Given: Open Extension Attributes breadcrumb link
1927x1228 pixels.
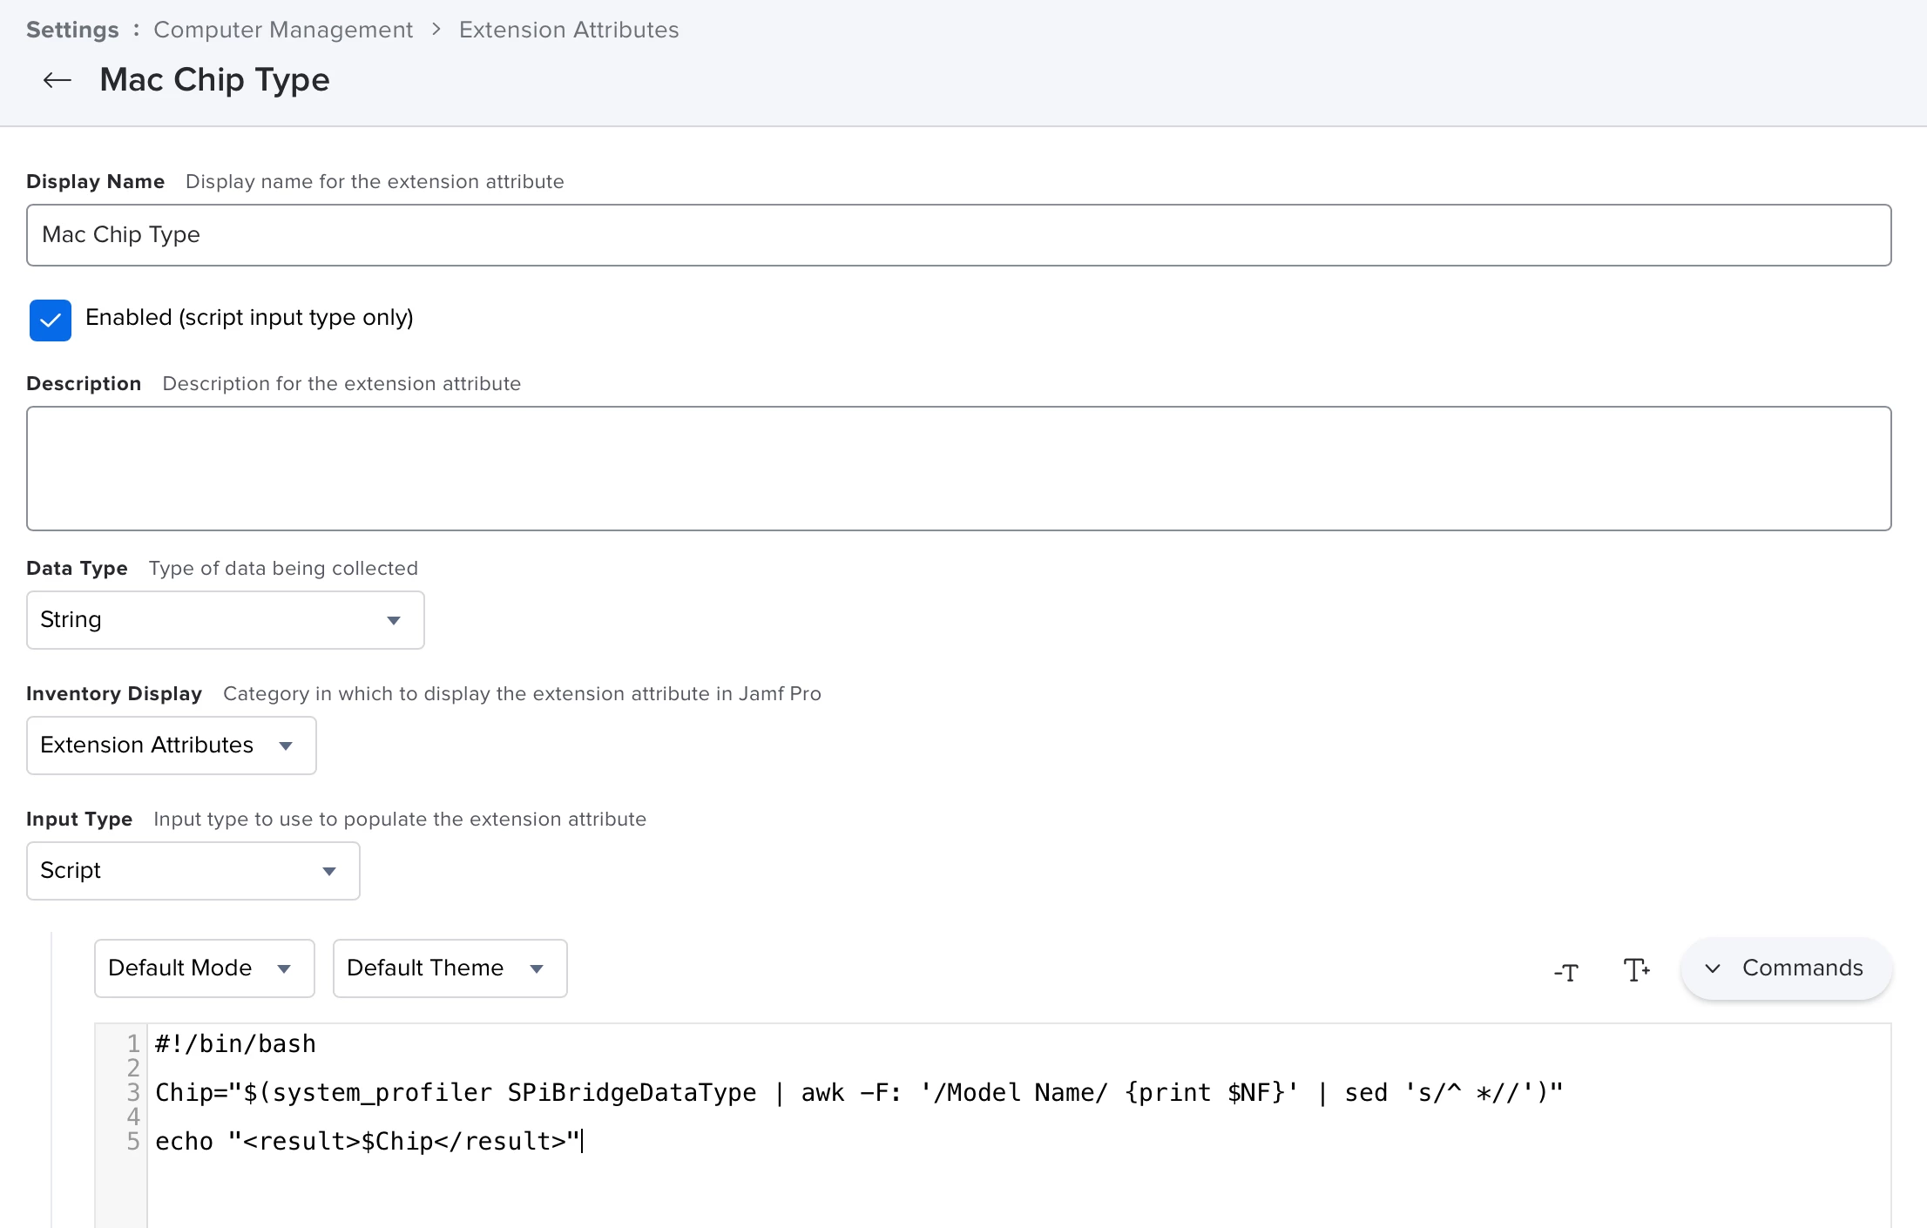Looking at the screenshot, I should point(569,30).
